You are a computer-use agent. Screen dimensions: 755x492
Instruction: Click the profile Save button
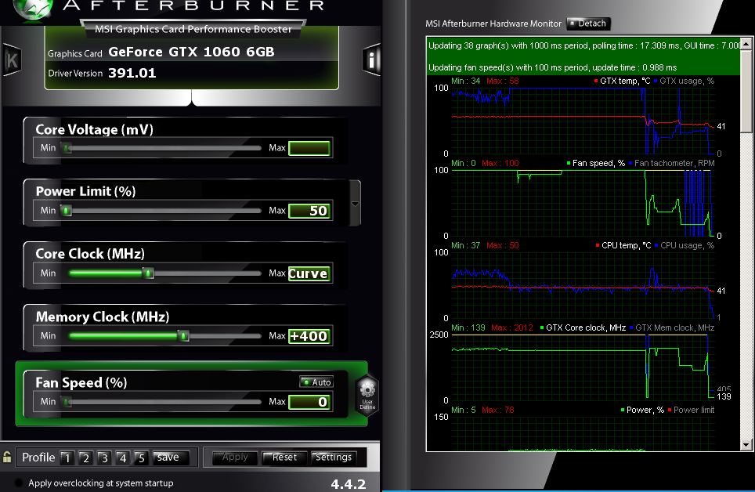click(170, 458)
